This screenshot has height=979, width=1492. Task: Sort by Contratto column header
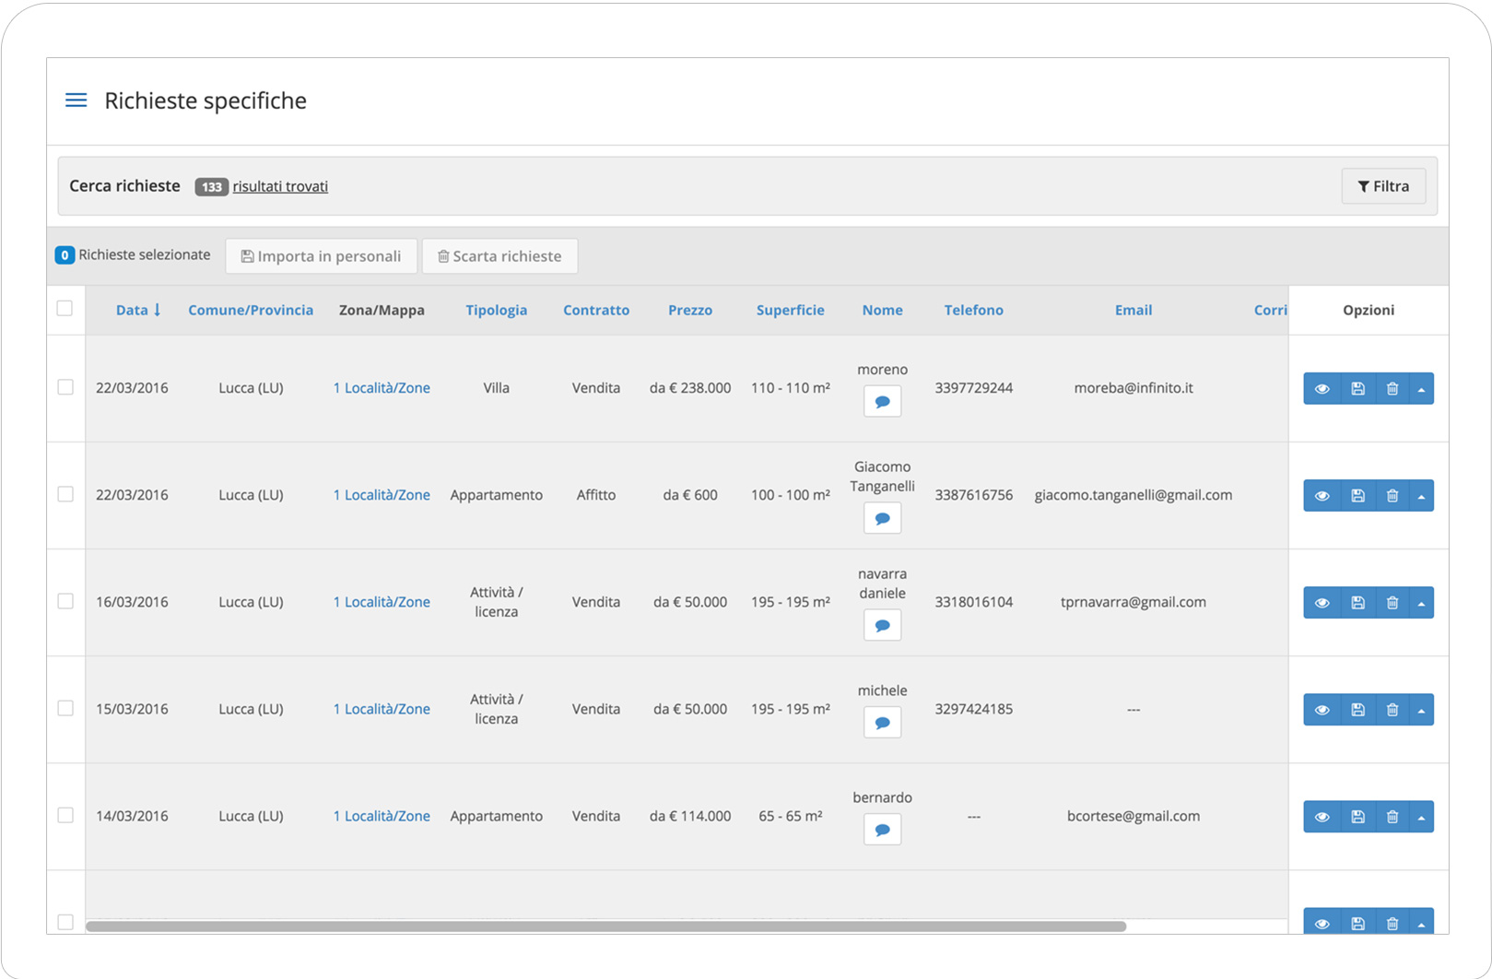click(x=596, y=310)
